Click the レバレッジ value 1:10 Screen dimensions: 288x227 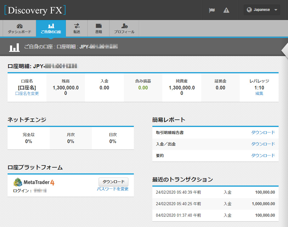click(x=259, y=88)
